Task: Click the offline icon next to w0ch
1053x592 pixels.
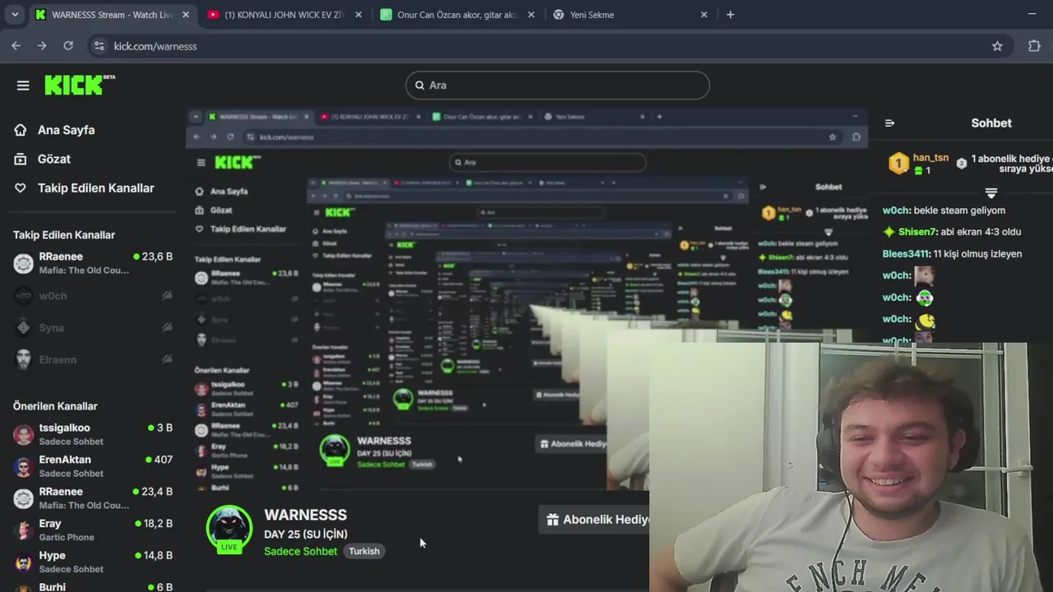Action: [x=167, y=296]
